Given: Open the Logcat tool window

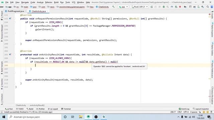Looking at the screenshot, I should tap(53, 109).
